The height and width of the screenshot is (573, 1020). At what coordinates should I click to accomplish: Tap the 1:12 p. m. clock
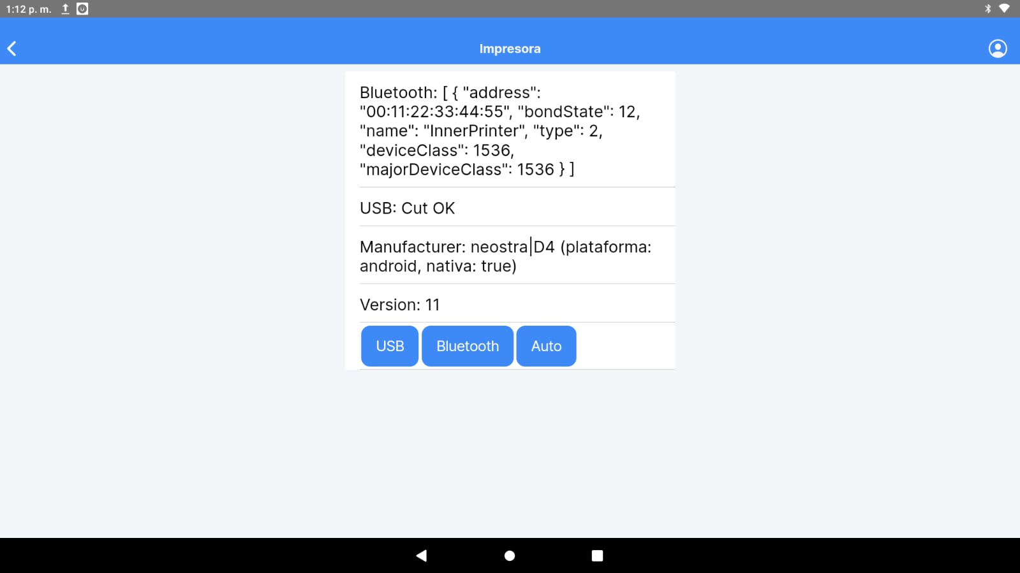(29, 9)
